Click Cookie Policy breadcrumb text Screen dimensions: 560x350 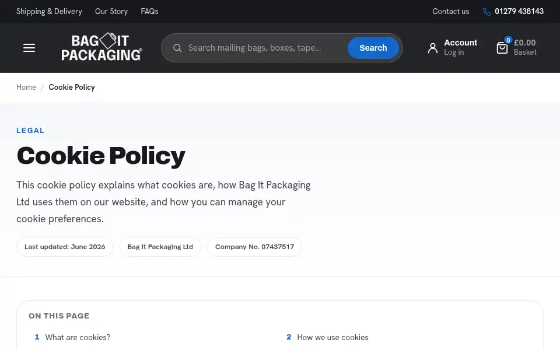pyautogui.click(x=72, y=87)
